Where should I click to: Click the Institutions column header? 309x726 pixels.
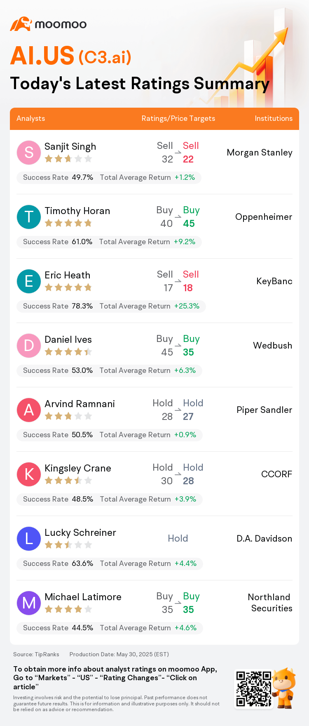(274, 118)
